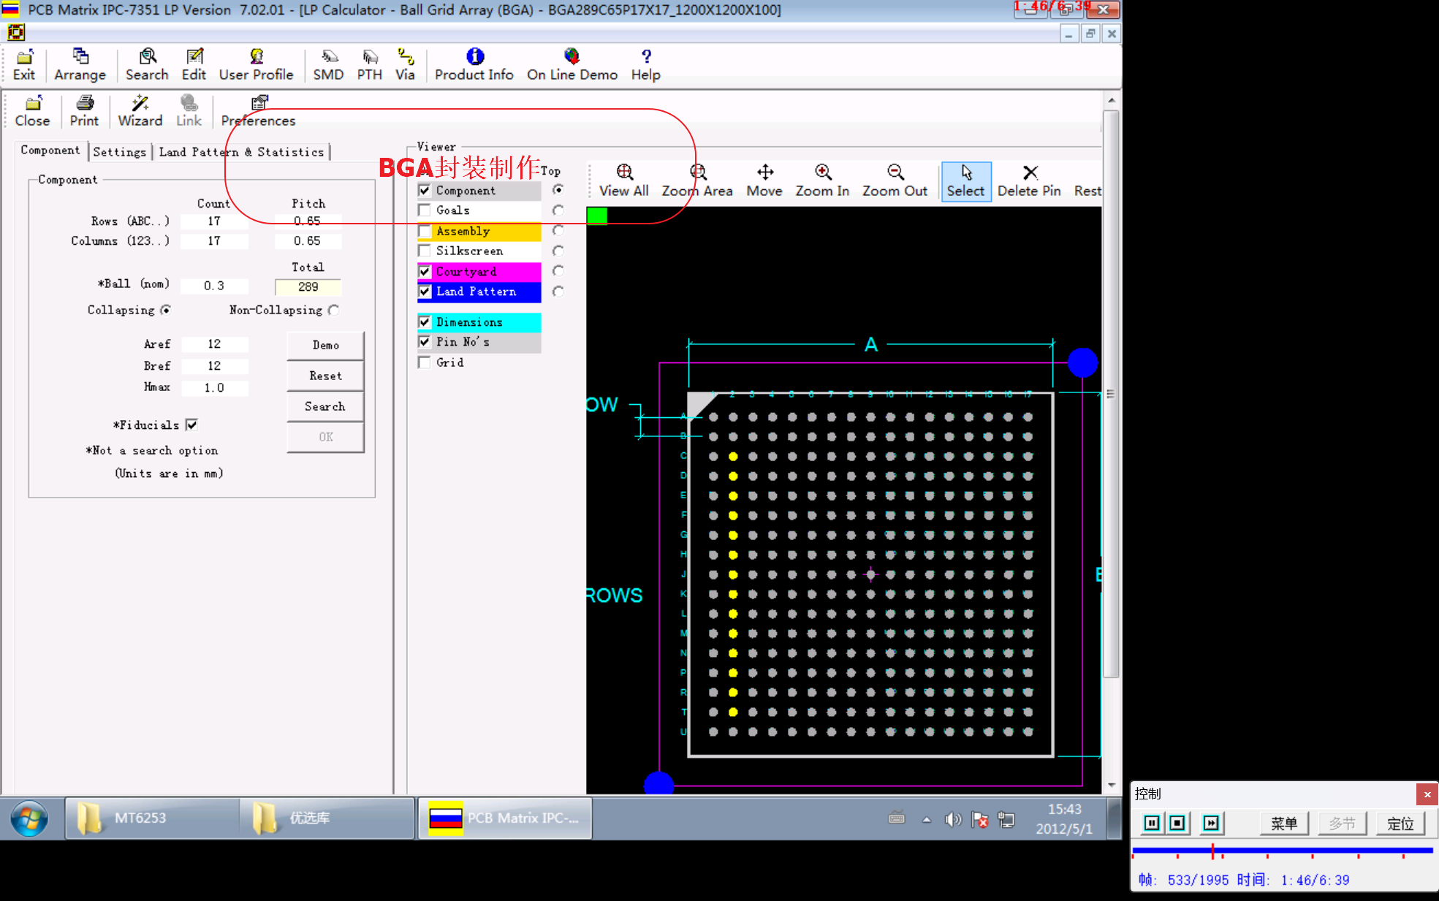Open the Help icon
The image size is (1439, 901).
646,64
